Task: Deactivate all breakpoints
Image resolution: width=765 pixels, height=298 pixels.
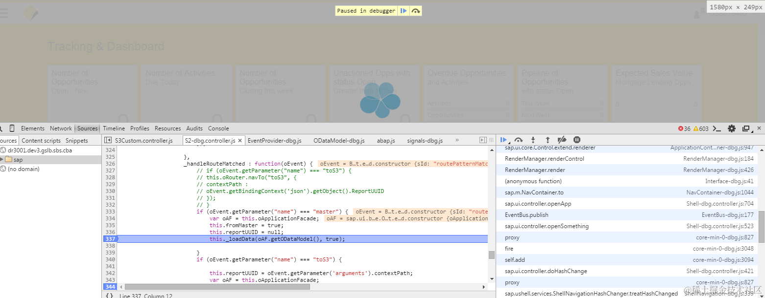Action: click(x=562, y=140)
